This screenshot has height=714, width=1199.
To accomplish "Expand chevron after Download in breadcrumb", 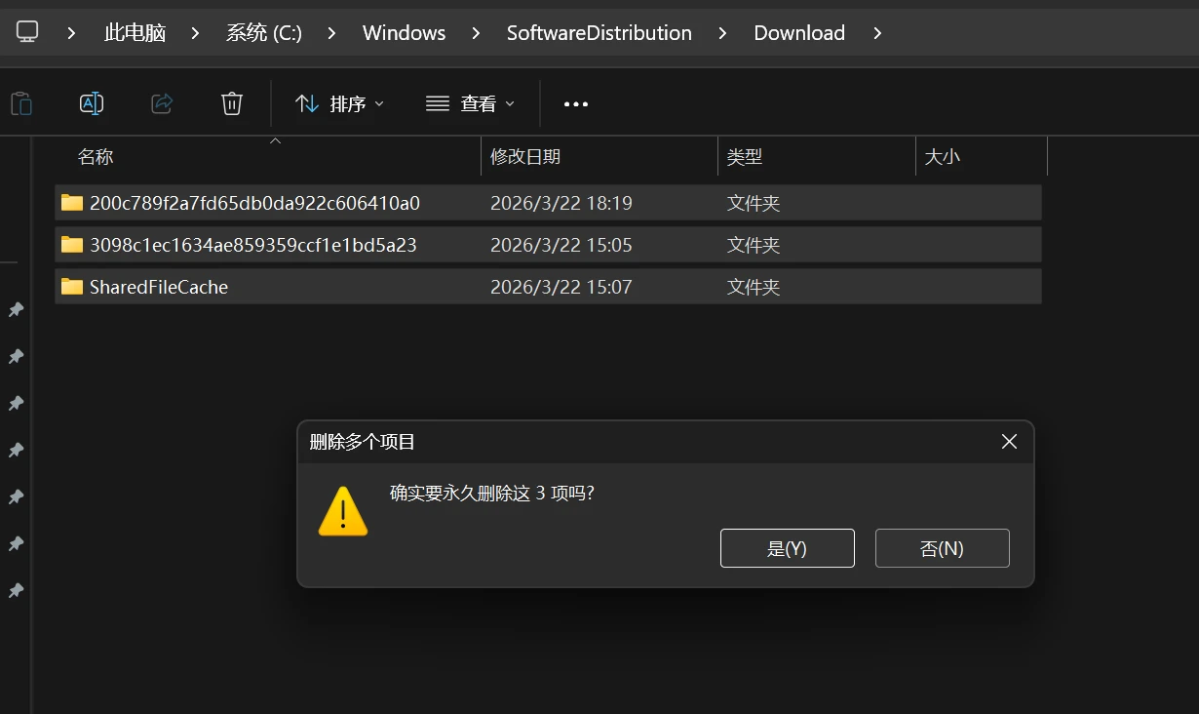I will click(x=877, y=33).
